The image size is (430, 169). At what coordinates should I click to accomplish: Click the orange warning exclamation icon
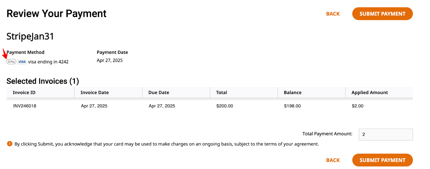pos(10,144)
